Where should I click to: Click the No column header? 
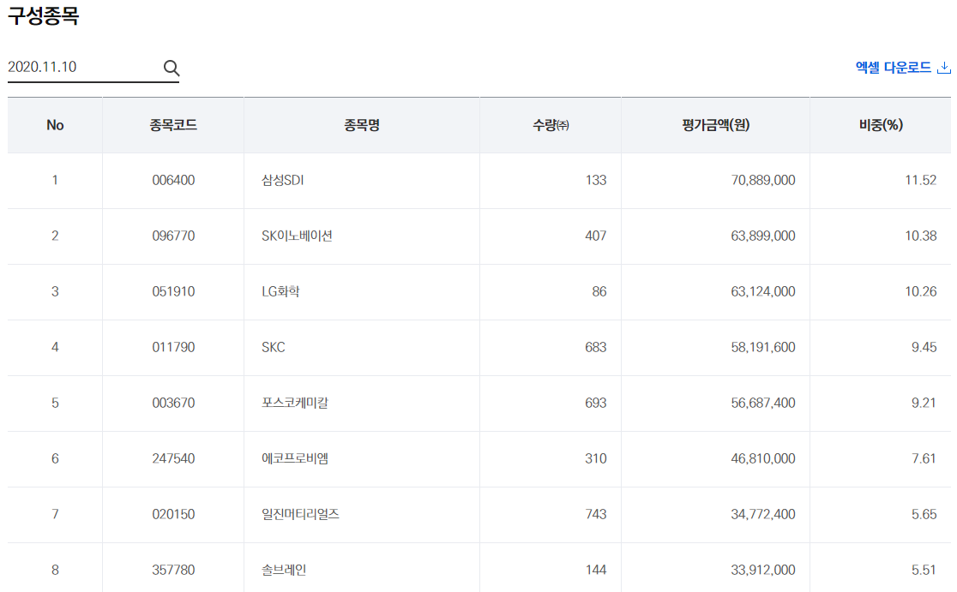(x=55, y=125)
